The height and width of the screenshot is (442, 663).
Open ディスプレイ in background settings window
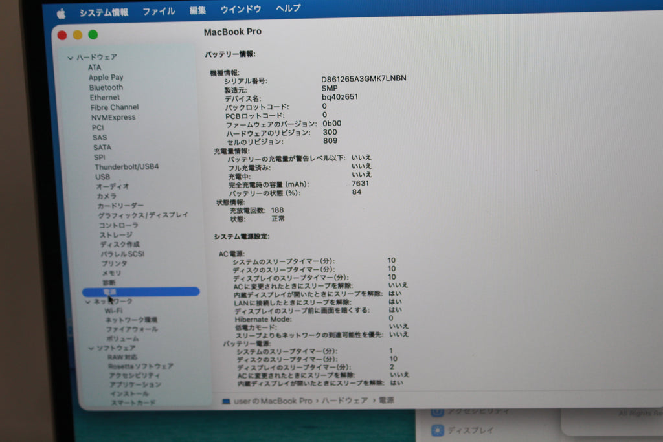click(470, 430)
